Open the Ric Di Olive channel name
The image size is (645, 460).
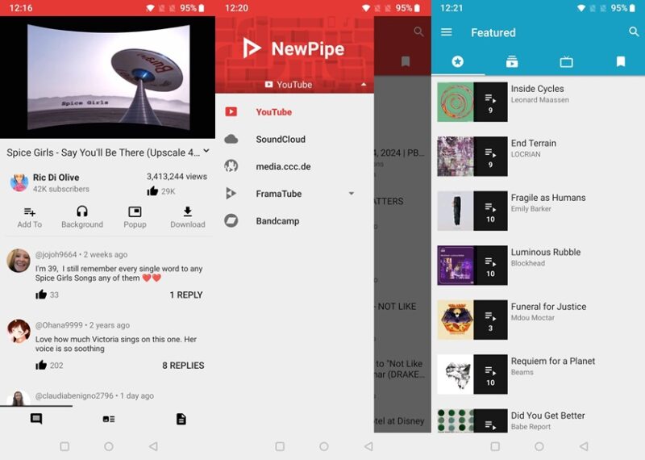pyautogui.click(x=56, y=178)
